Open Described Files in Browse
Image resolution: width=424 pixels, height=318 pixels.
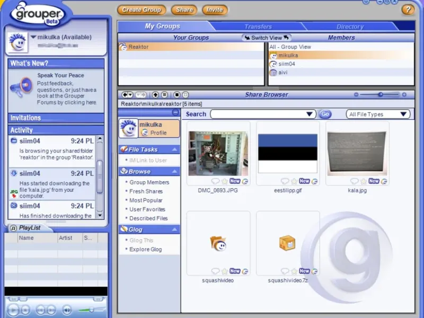pos(148,218)
